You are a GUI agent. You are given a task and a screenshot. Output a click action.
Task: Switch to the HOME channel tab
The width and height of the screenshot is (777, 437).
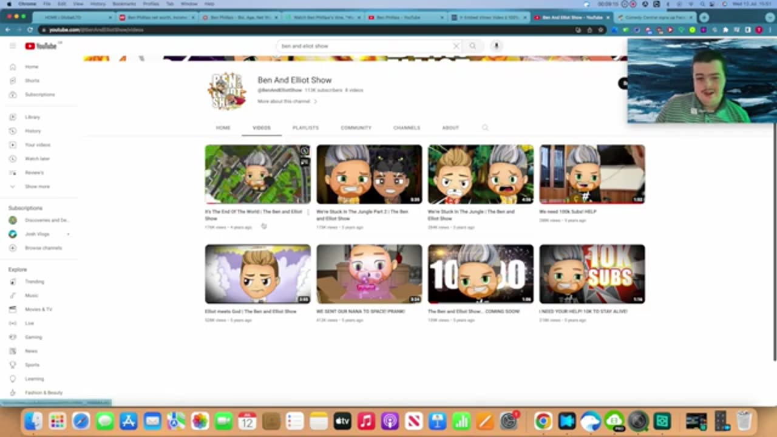(x=223, y=128)
